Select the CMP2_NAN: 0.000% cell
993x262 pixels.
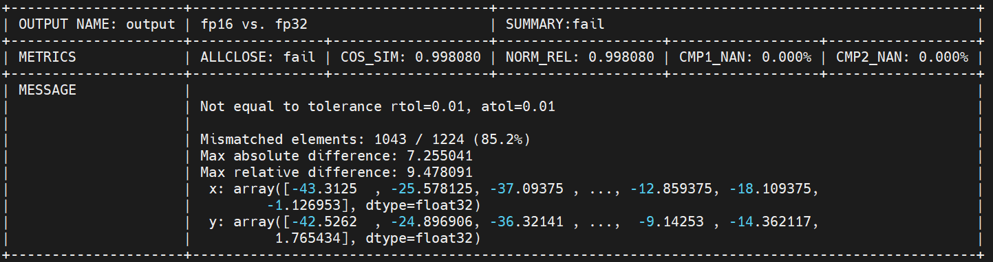pos(902,57)
